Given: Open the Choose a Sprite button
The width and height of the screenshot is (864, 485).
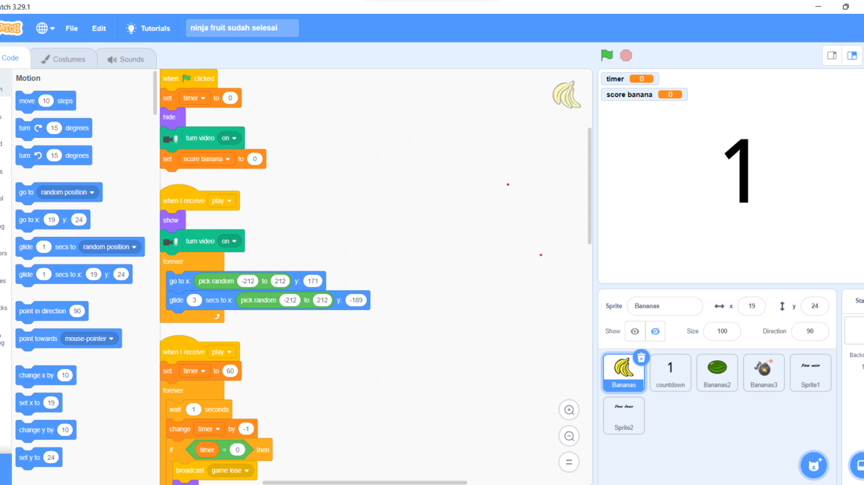Looking at the screenshot, I should [x=813, y=465].
